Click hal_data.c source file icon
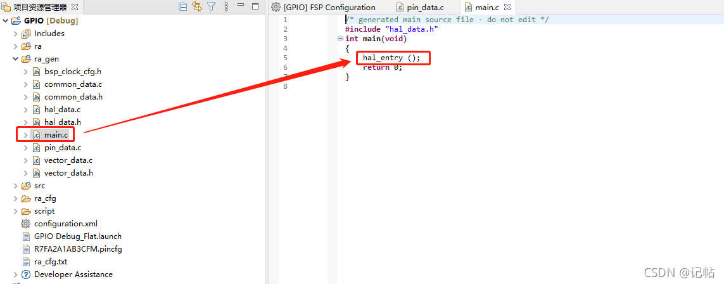The width and height of the screenshot is (724, 284). click(x=36, y=110)
